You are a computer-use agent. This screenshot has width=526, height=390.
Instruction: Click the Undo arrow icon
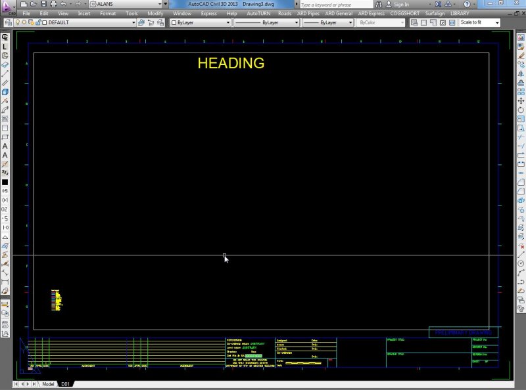(x=63, y=4)
